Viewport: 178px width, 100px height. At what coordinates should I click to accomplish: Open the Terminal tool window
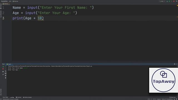(x=19, y=97)
